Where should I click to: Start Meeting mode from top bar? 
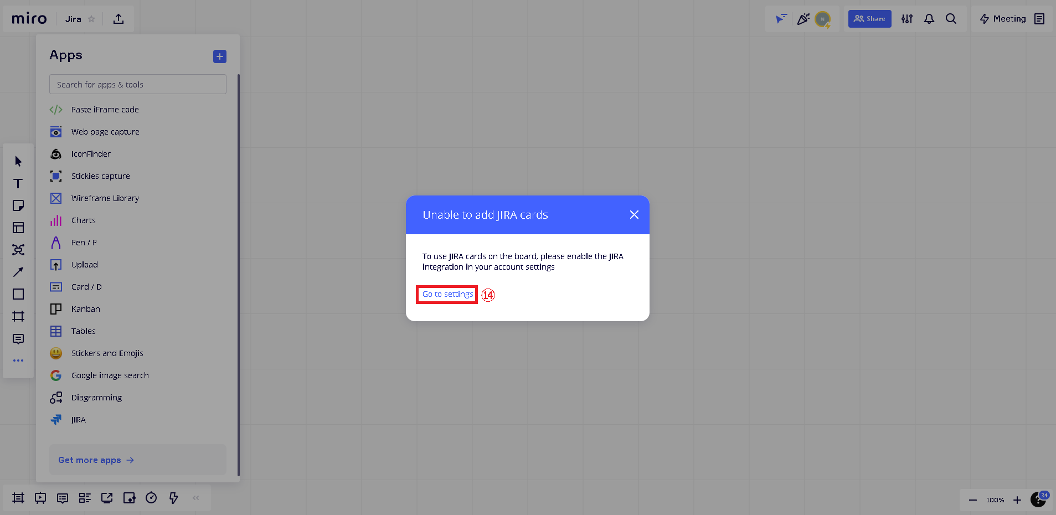(1003, 19)
